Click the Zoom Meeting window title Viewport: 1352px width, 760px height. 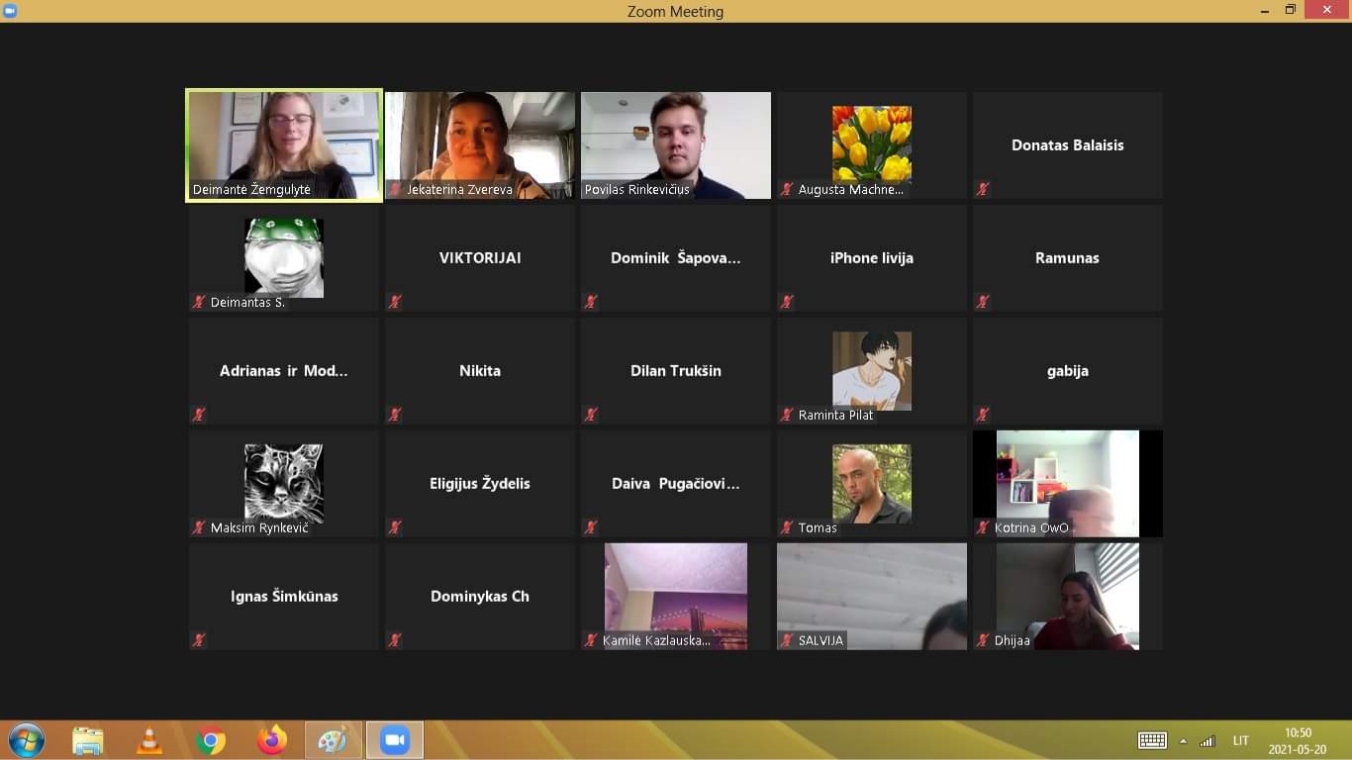(675, 12)
